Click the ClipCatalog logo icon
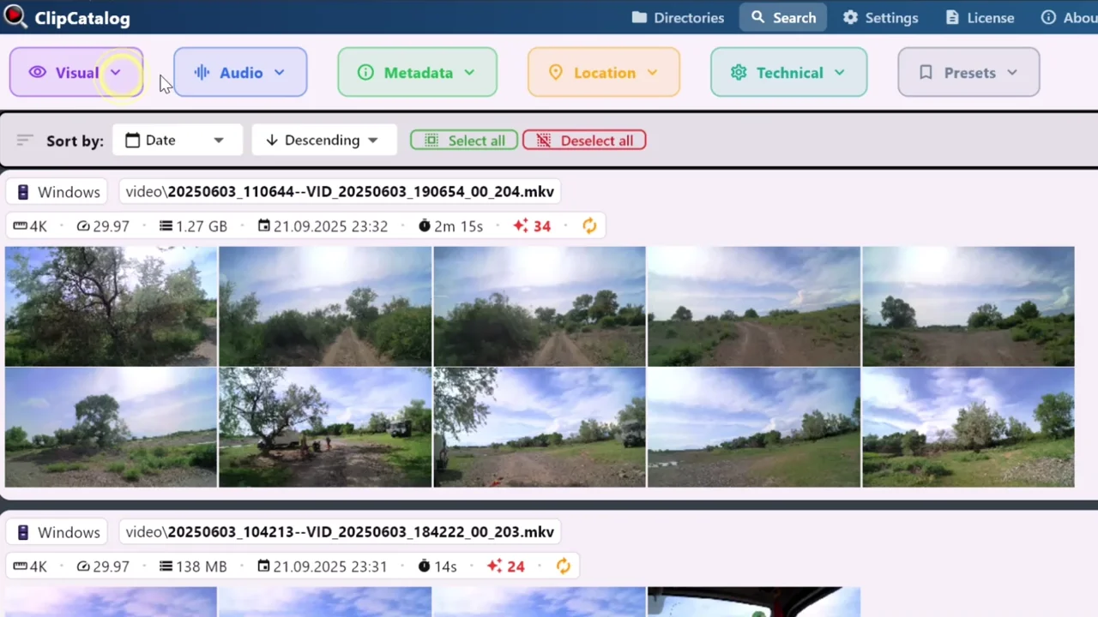 click(x=15, y=15)
